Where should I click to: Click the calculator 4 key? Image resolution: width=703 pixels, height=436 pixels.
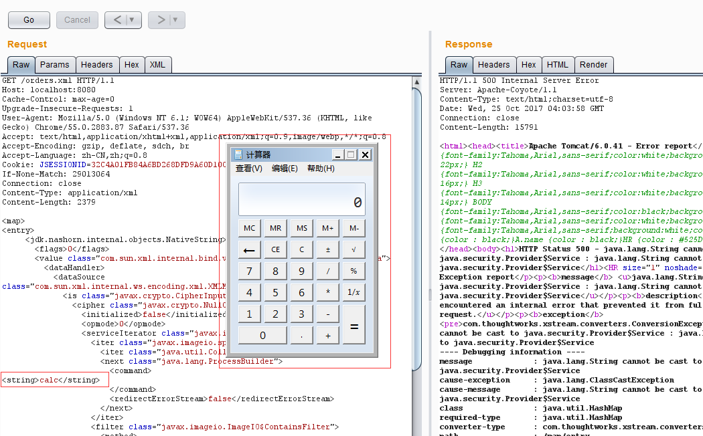coord(249,293)
